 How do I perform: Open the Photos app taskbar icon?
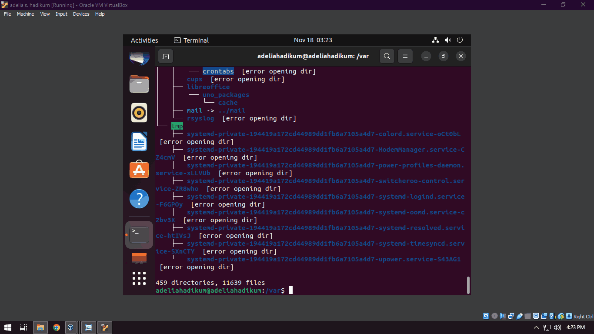(x=88, y=327)
